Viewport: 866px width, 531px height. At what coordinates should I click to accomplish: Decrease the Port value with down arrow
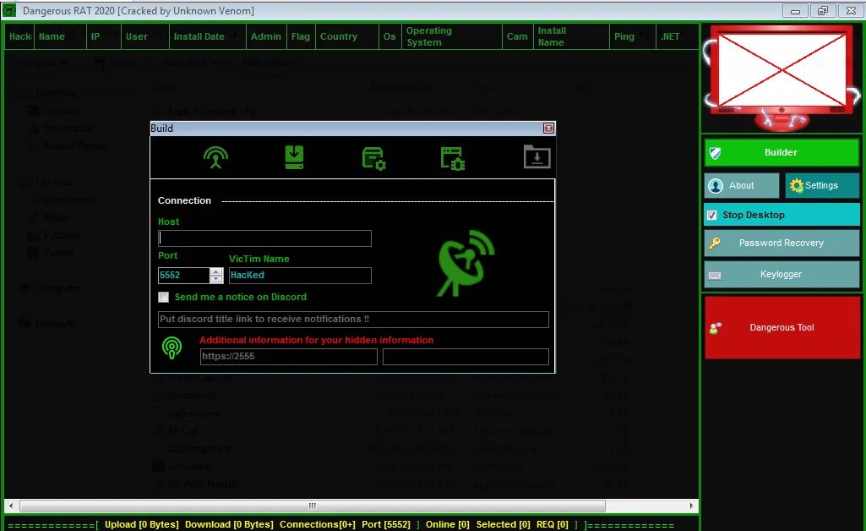click(x=216, y=279)
